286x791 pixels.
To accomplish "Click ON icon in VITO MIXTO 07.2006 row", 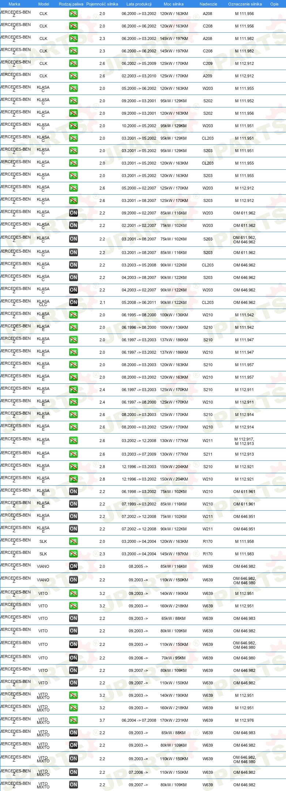I will 73,772.
